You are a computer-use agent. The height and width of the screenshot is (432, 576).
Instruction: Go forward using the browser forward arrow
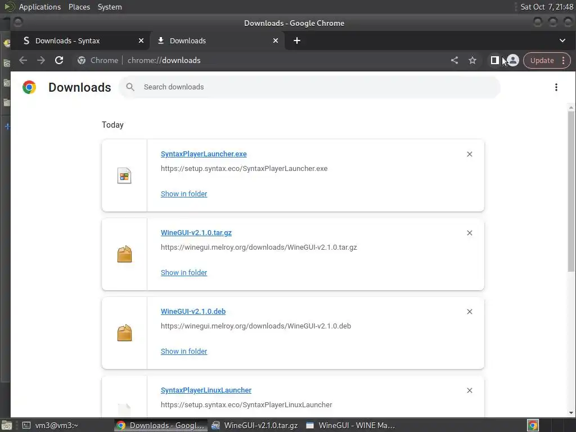40,60
